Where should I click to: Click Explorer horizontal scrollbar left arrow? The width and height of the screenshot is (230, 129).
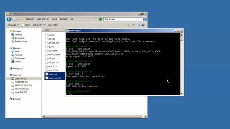pos(43,116)
